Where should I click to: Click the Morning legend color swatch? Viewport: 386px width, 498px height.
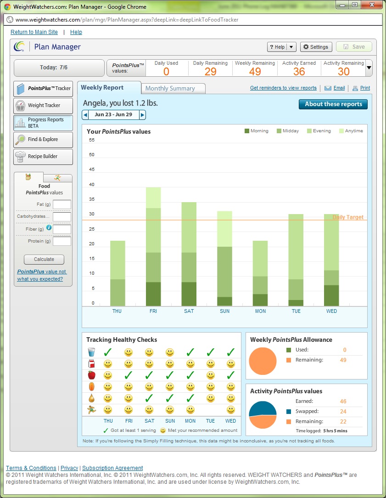246,131
